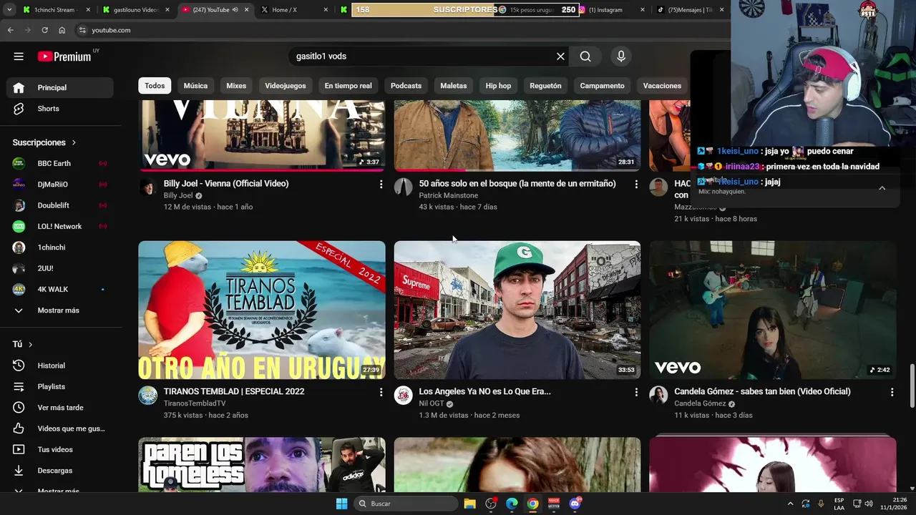Select the Videojuegos filter chip
The height and width of the screenshot is (515, 916).
click(286, 86)
